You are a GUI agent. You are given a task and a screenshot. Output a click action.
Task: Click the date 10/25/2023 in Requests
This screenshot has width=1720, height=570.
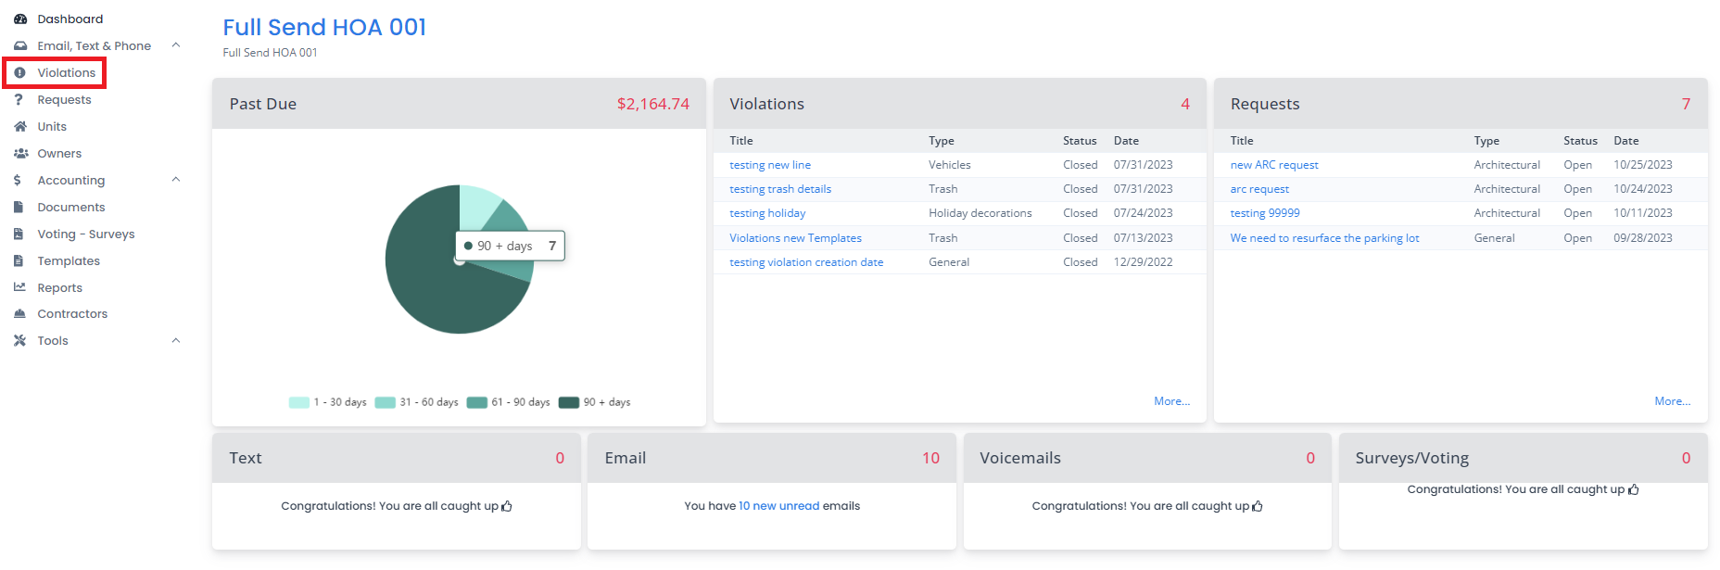tap(1642, 165)
